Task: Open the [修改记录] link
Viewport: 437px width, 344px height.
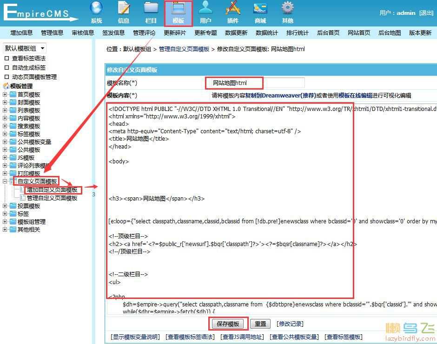Action: click(x=290, y=324)
